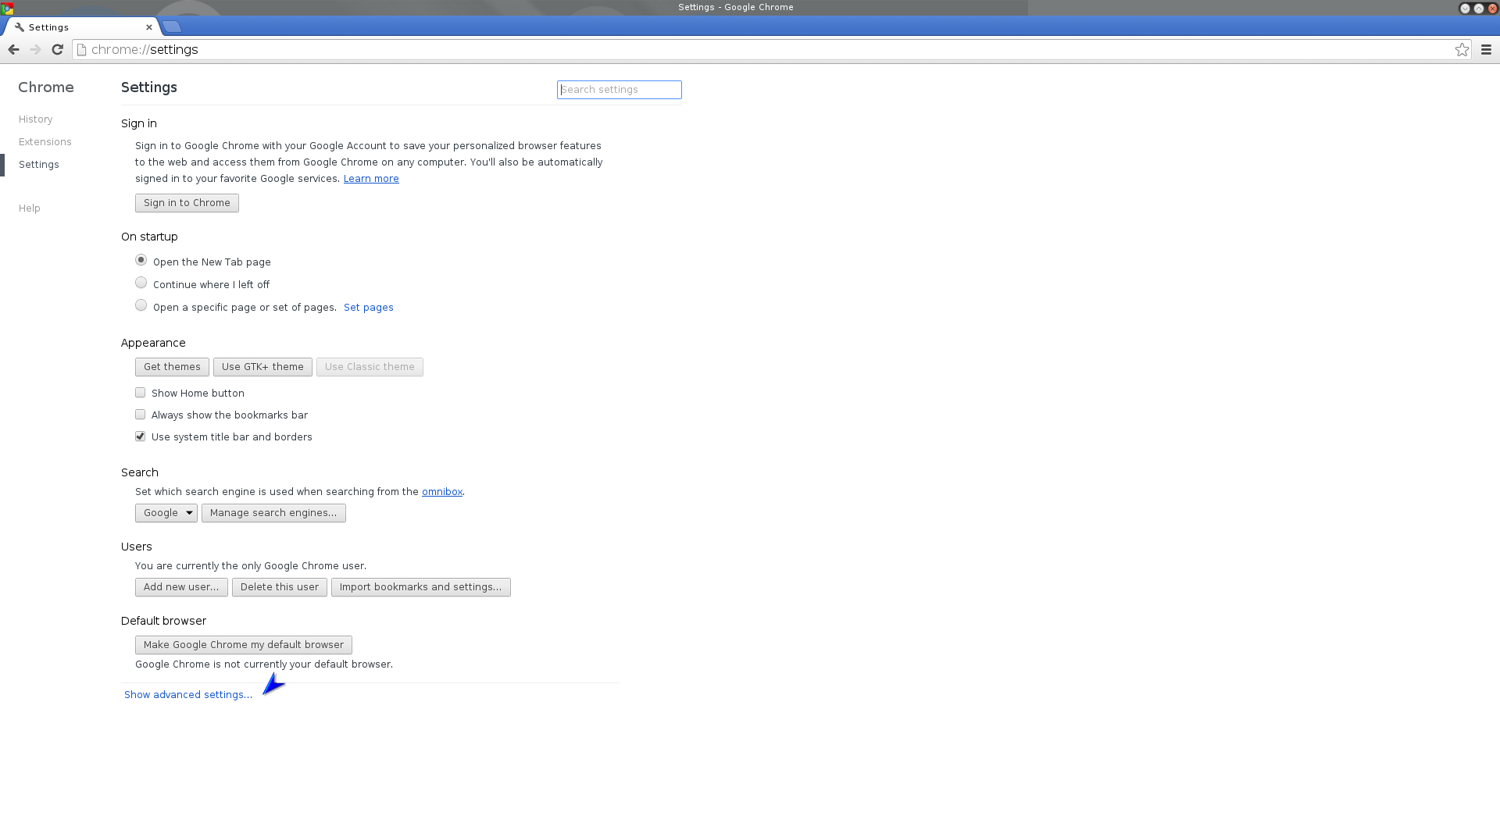
Task: Click the forward navigation arrow
Action: [35, 49]
